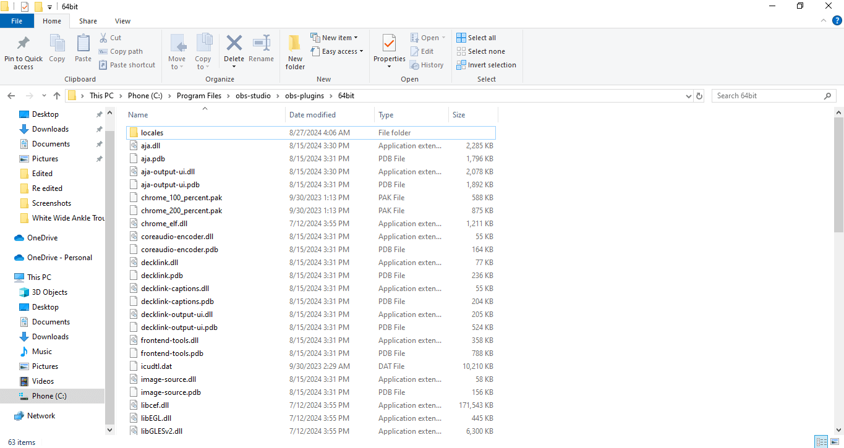Navigate to This PC breadcrumb
This screenshot has width=844, height=448.
click(101, 96)
